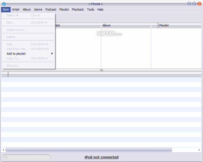Click the left scroll arrow of horizontal scrollbar

point(3,150)
